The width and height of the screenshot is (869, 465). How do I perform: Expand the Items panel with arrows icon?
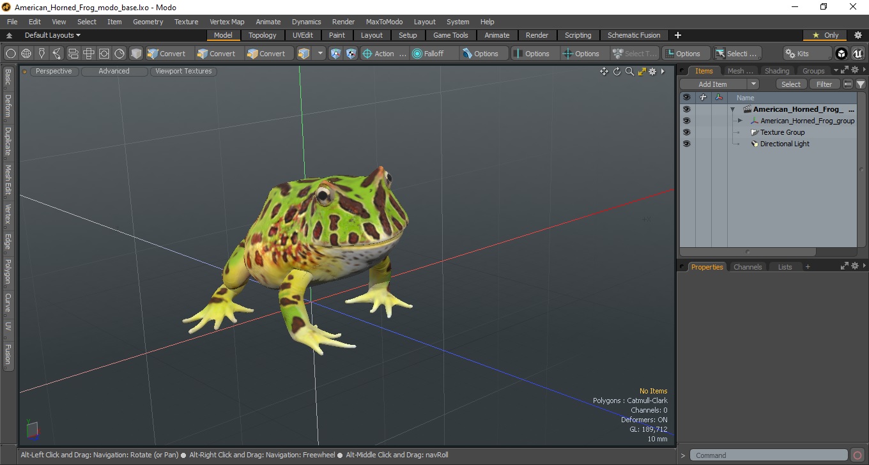click(x=844, y=70)
